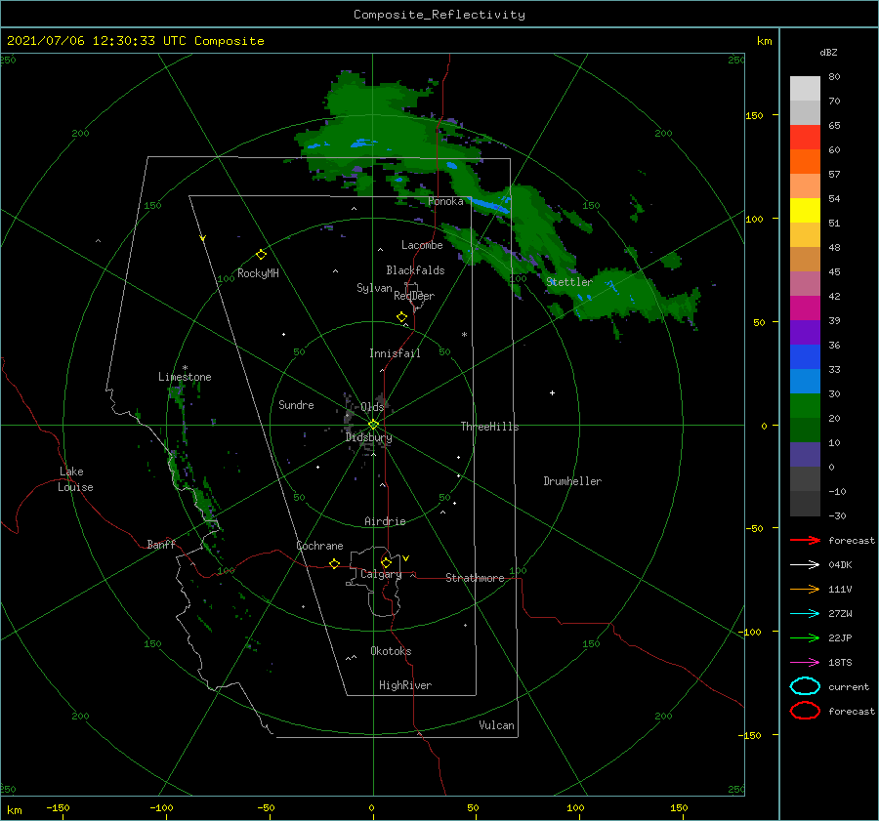Click the green 22JP arrow icon
Screen dimensions: 879x821
coord(805,637)
